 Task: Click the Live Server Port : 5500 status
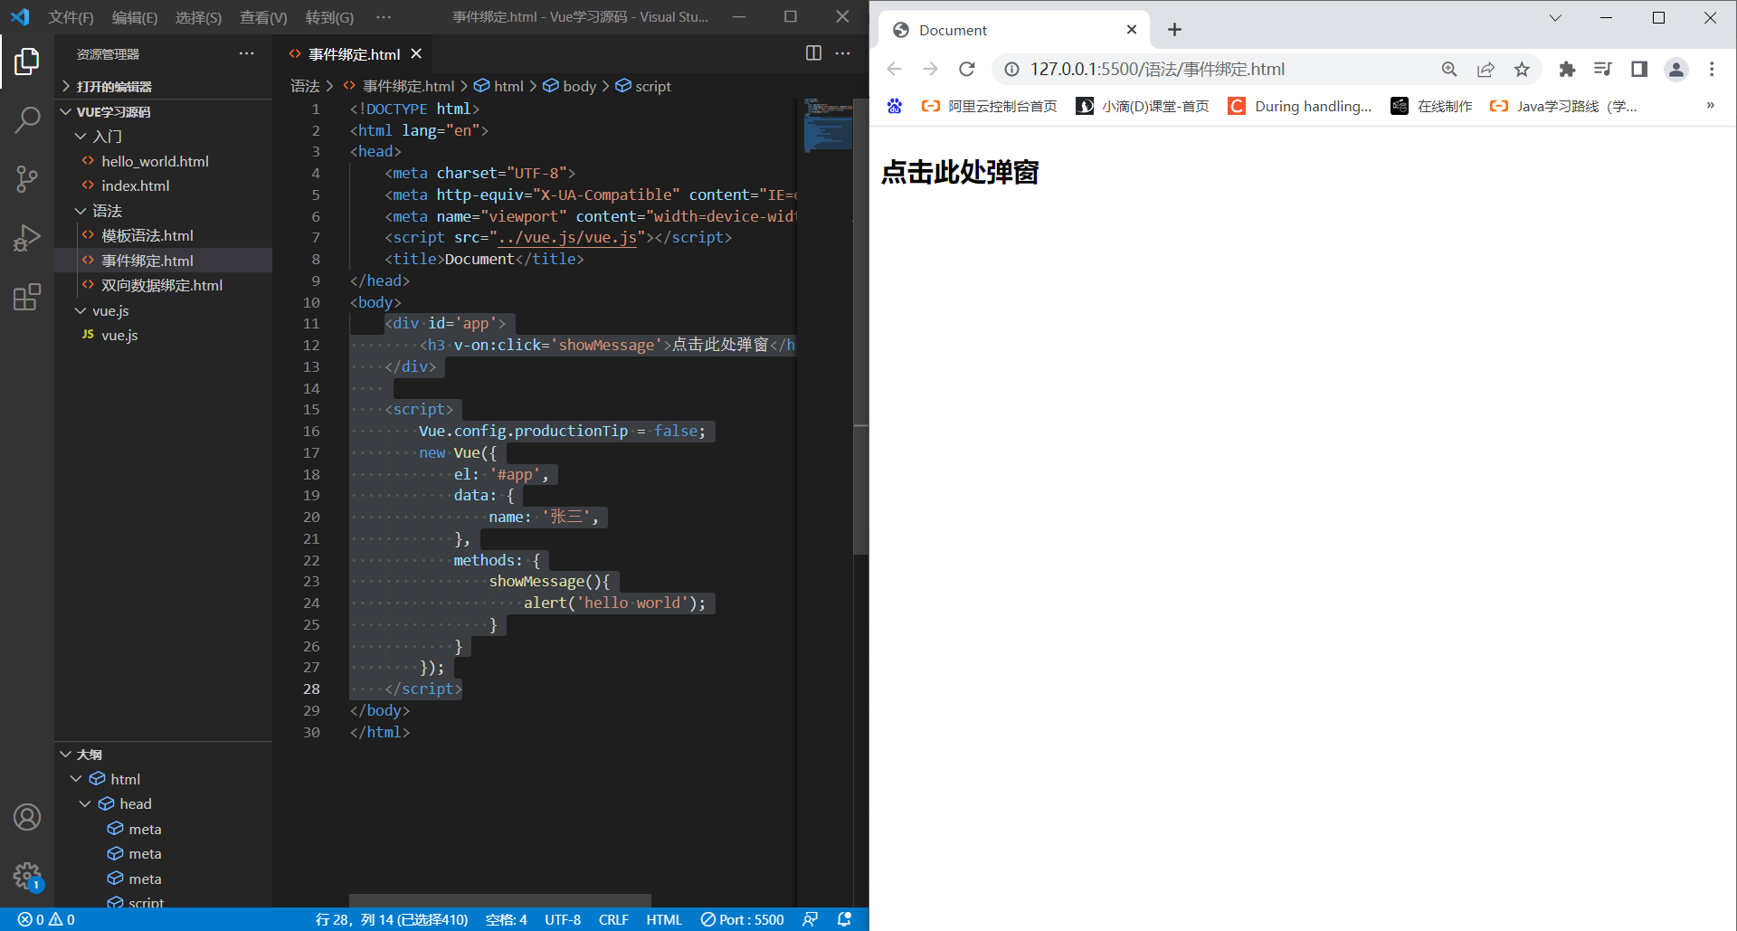pyautogui.click(x=743, y=919)
